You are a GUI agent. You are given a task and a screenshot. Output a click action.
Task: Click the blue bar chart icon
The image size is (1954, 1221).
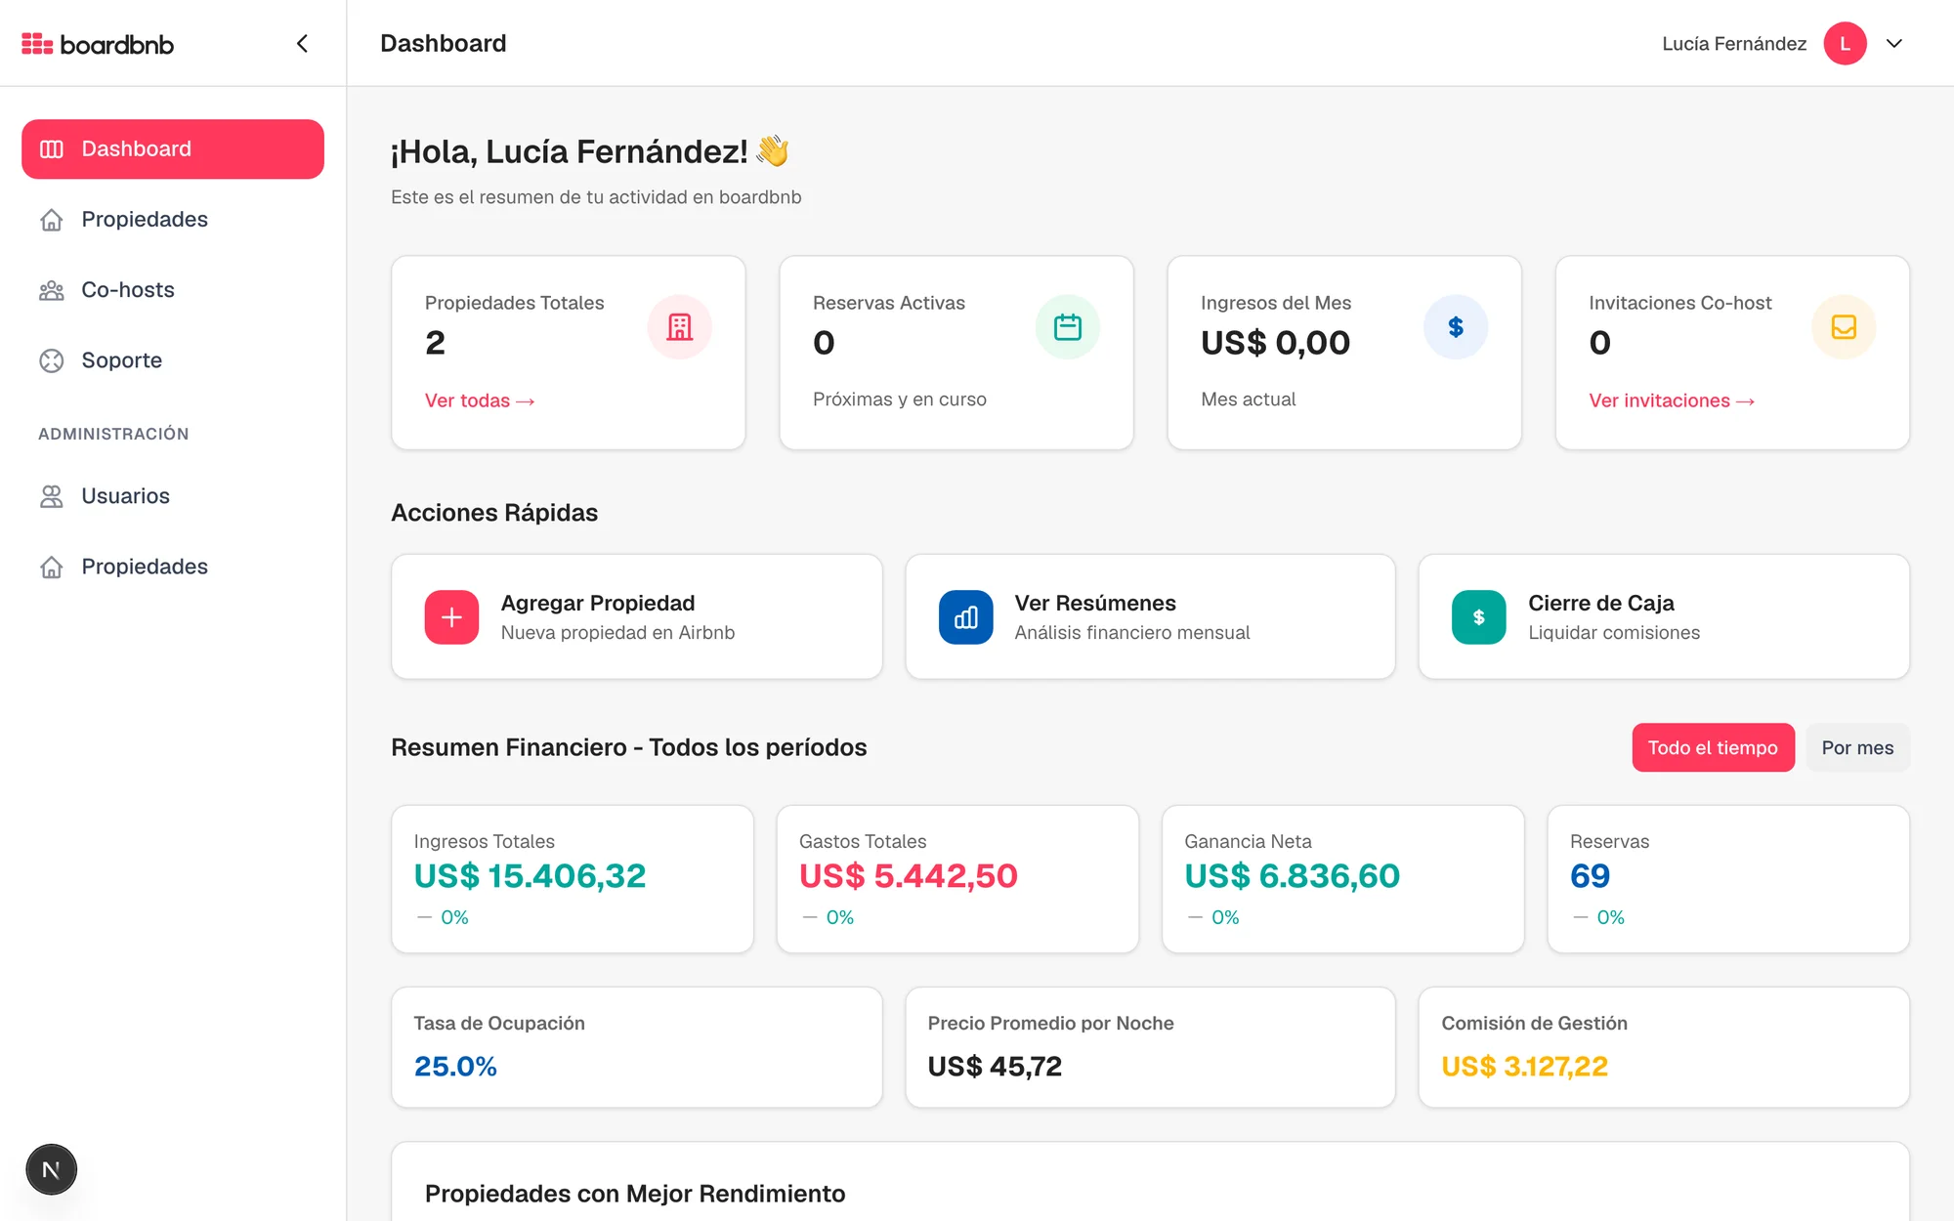965,617
